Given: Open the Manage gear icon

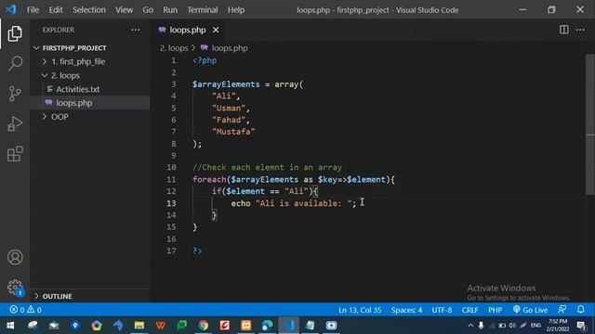Looking at the screenshot, I should (15, 288).
